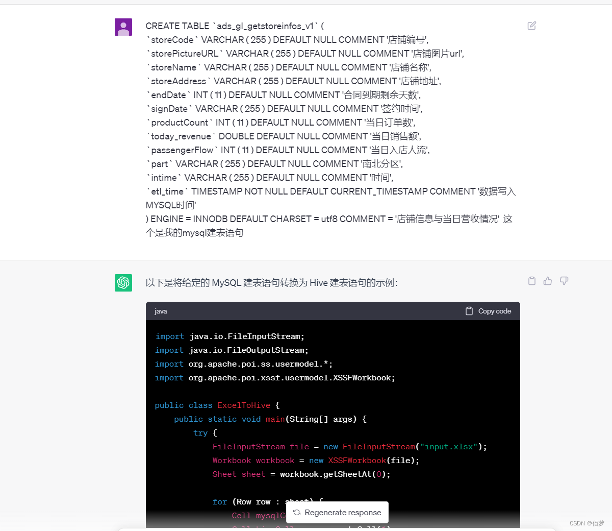Click the purple user profile avatar
Image resolution: width=612 pixels, height=531 pixels.
tap(123, 27)
